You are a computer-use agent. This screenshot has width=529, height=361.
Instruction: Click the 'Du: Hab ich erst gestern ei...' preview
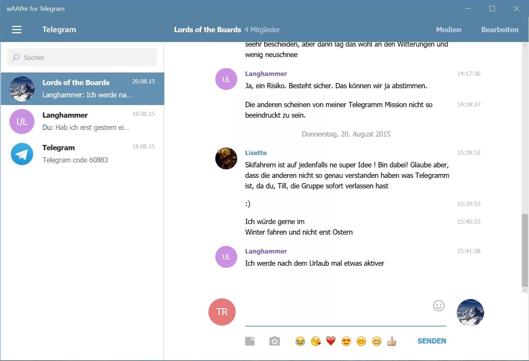[86, 127]
